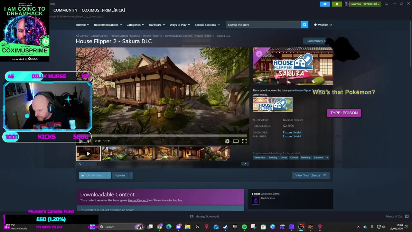Open KwikEclipse friend avatar
This screenshot has height=232, width=412.
(x=256, y=201)
